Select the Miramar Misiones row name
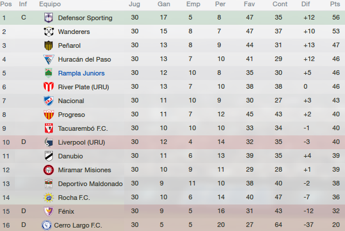345x231 pixels. point(85,170)
